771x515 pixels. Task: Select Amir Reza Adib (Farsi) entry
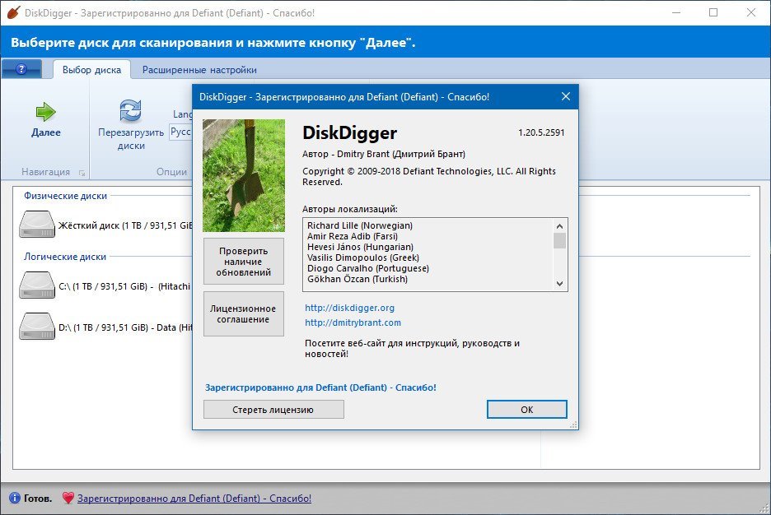(353, 236)
